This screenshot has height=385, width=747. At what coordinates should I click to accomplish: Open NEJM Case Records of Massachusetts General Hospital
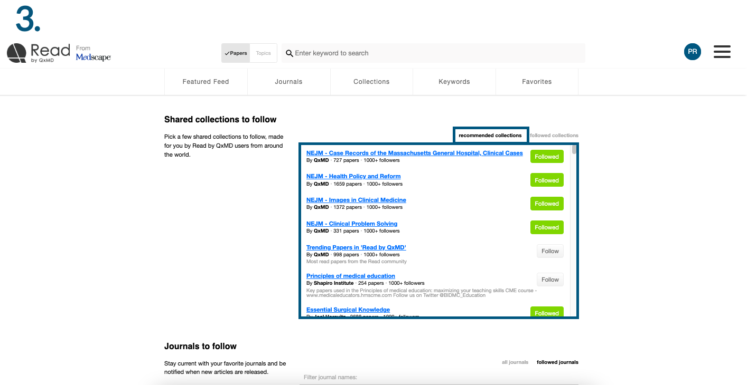[415, 153]
